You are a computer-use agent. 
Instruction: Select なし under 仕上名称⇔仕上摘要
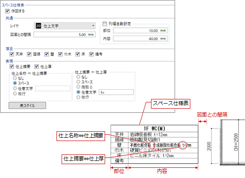[15, 78]
